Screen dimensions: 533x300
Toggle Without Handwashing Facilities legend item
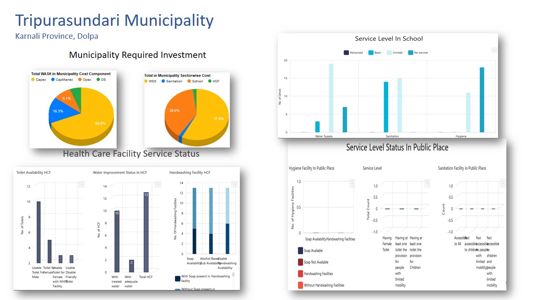coord(321,285)
